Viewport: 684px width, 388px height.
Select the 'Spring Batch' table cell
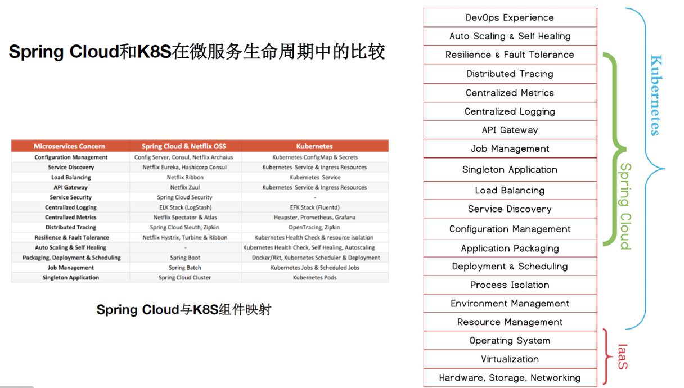coord(185,268)
